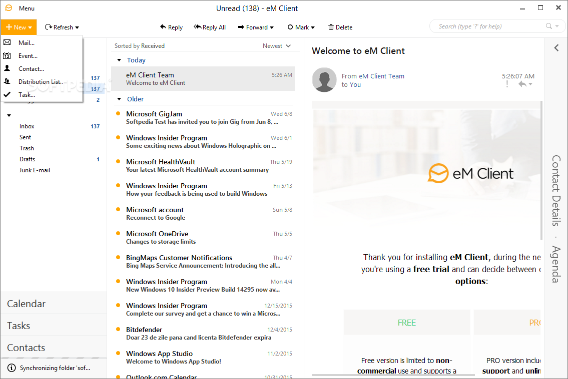Open the Refresh dropdown arrow
This screenshot has height=379, width=568.
(x=77, y=27)
